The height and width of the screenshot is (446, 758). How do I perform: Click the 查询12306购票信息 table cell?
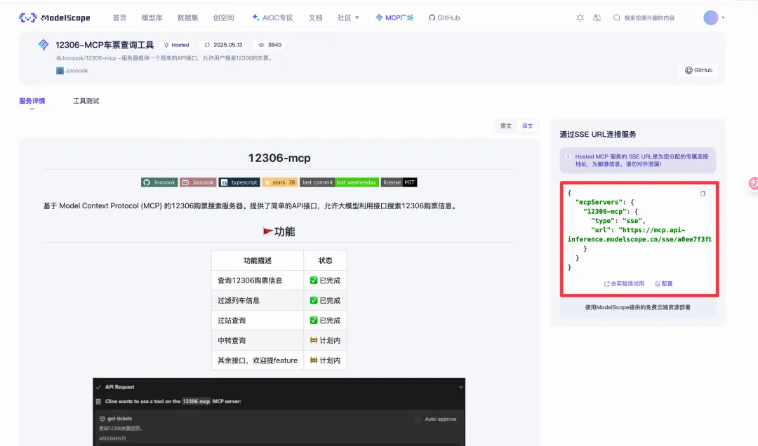pos(257,281)
